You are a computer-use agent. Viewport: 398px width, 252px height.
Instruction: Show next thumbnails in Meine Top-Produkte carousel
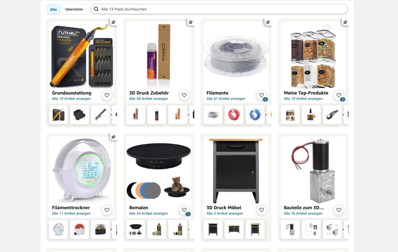coord(343,115)
